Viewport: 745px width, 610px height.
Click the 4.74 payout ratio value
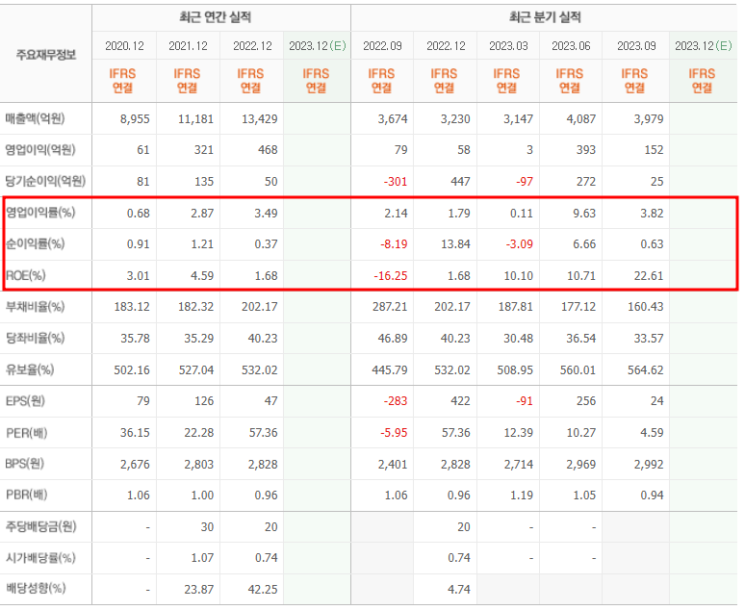click(459, 590)
